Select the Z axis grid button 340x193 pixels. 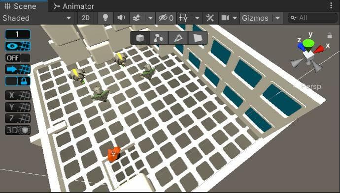18,118
